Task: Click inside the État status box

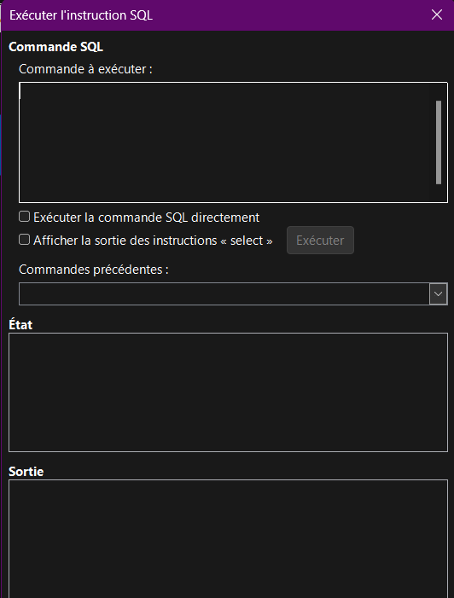Action: pos(228,392)
